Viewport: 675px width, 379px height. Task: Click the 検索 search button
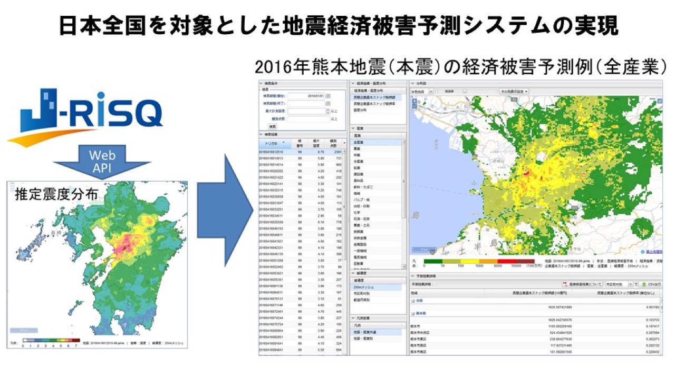point(273,126)
